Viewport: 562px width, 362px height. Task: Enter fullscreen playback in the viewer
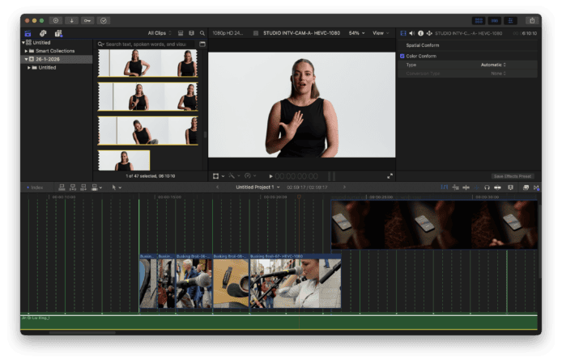pos(390,175)
